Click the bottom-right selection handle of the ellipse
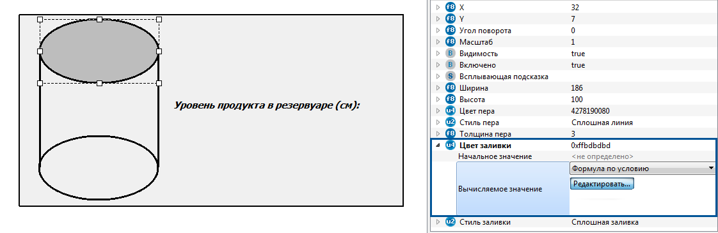 (x=159, y=83)
